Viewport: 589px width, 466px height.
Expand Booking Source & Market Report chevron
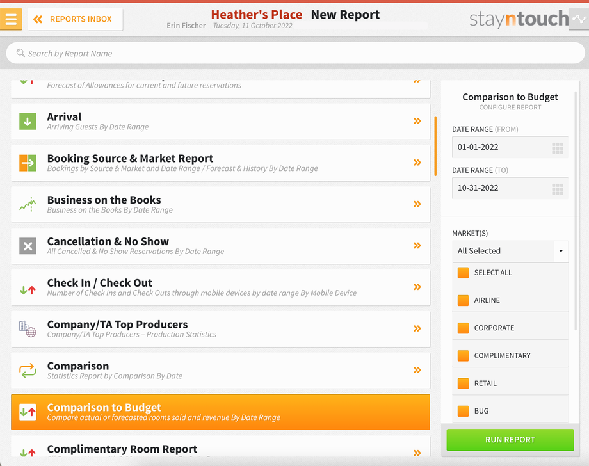[417, 163]
